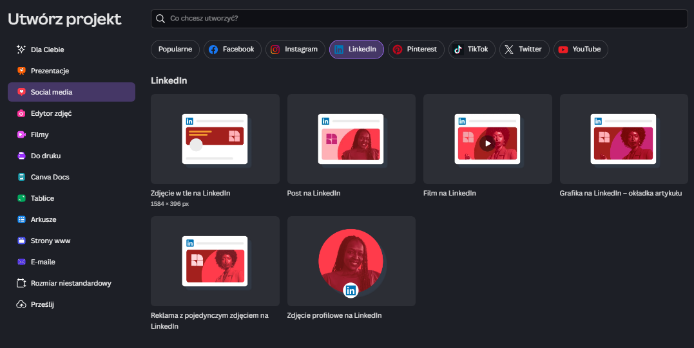
Task: Choose the Prześlij upload option
Action: (72, 304)
